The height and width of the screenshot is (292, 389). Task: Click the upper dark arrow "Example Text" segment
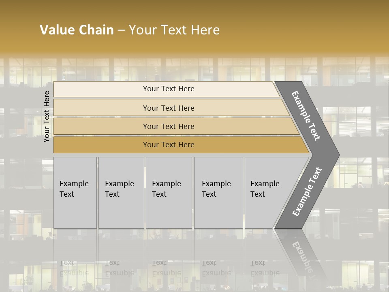tap(306, 116)
